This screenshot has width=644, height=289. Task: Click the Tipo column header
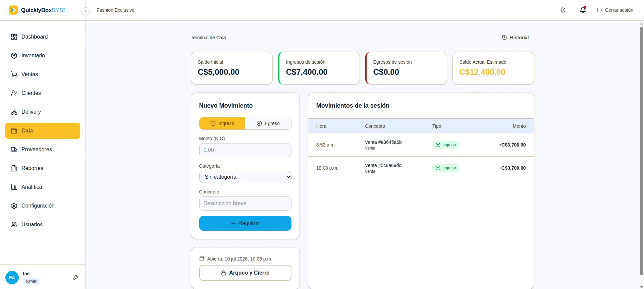[437, 126]
